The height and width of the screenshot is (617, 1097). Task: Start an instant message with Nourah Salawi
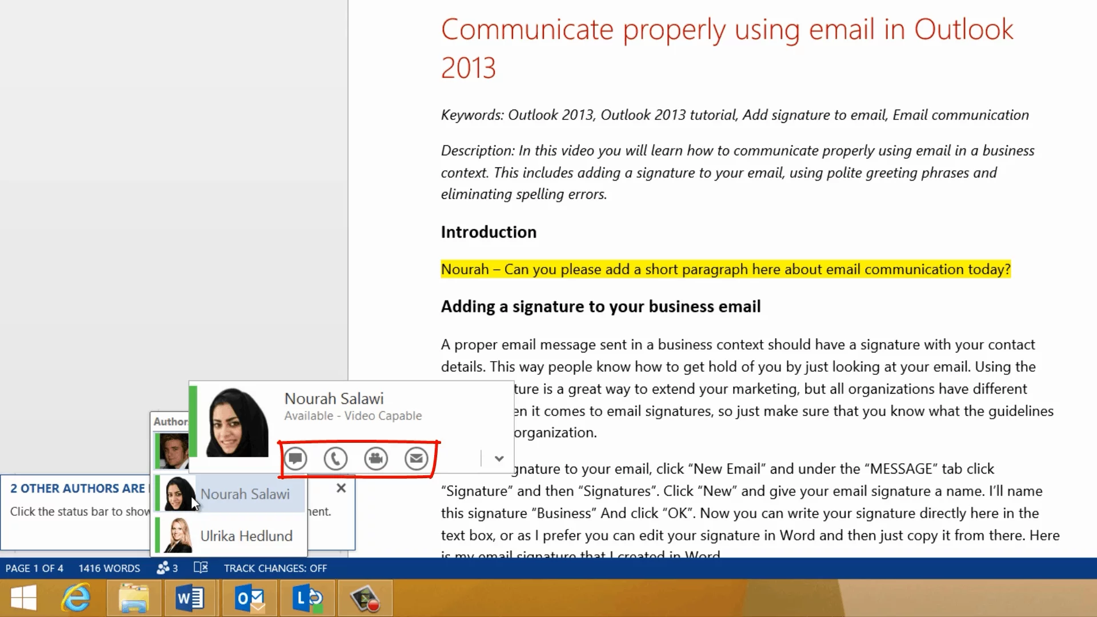click(x=295, y=458)
